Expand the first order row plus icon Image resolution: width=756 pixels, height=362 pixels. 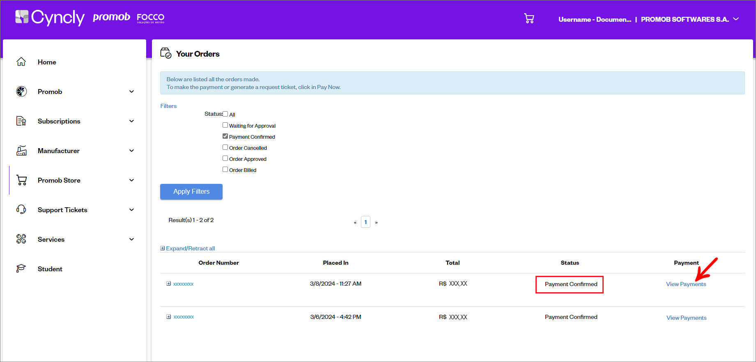click(x=168, y=284)
